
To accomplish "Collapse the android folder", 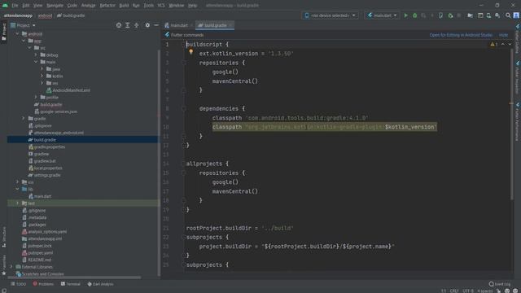I will (17, 33).
